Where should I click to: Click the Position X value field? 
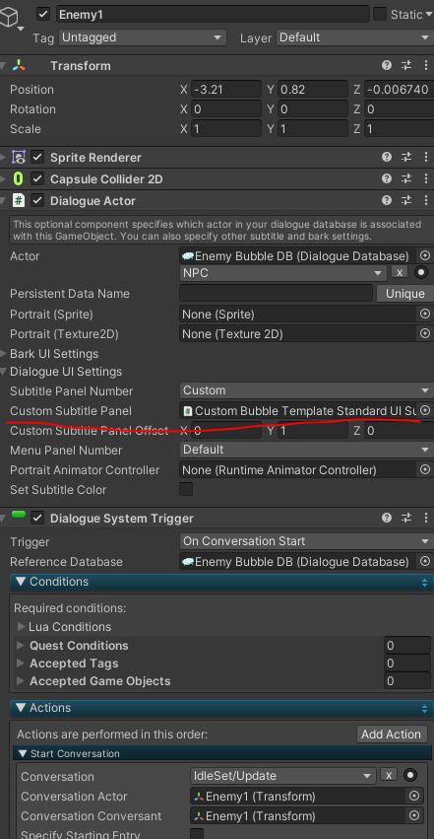[x=225, y=90]
